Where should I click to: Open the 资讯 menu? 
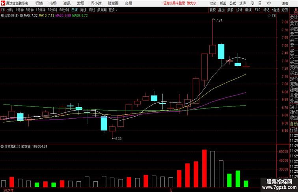(67, 3)
